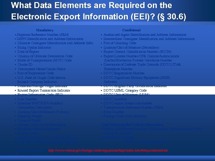The width and height of the screenshot is (215, 161).
Task: Select the 'Date of Export' line
Action: click(x=28, y=52)
